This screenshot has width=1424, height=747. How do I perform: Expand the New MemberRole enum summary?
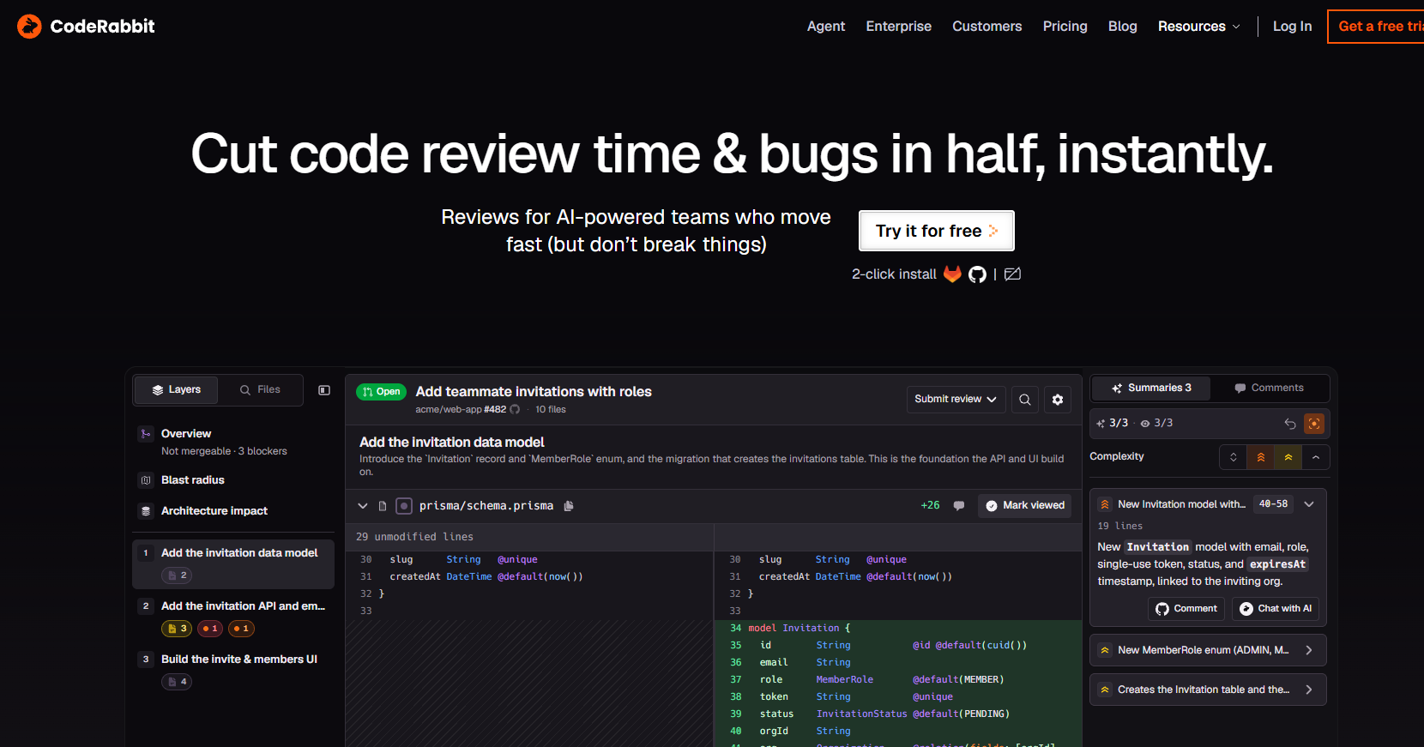(x=1309, y=650)
